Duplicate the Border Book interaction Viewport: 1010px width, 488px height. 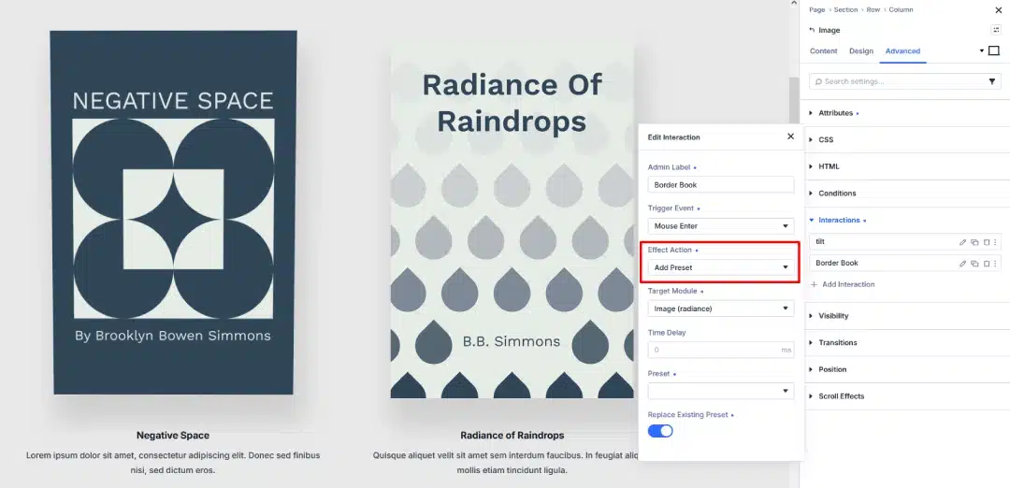[x=974, y=264]
